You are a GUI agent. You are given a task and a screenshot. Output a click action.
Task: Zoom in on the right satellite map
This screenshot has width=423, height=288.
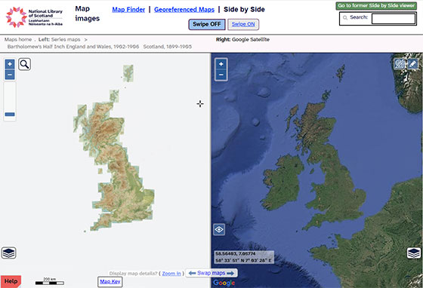[x=221, y=64]
